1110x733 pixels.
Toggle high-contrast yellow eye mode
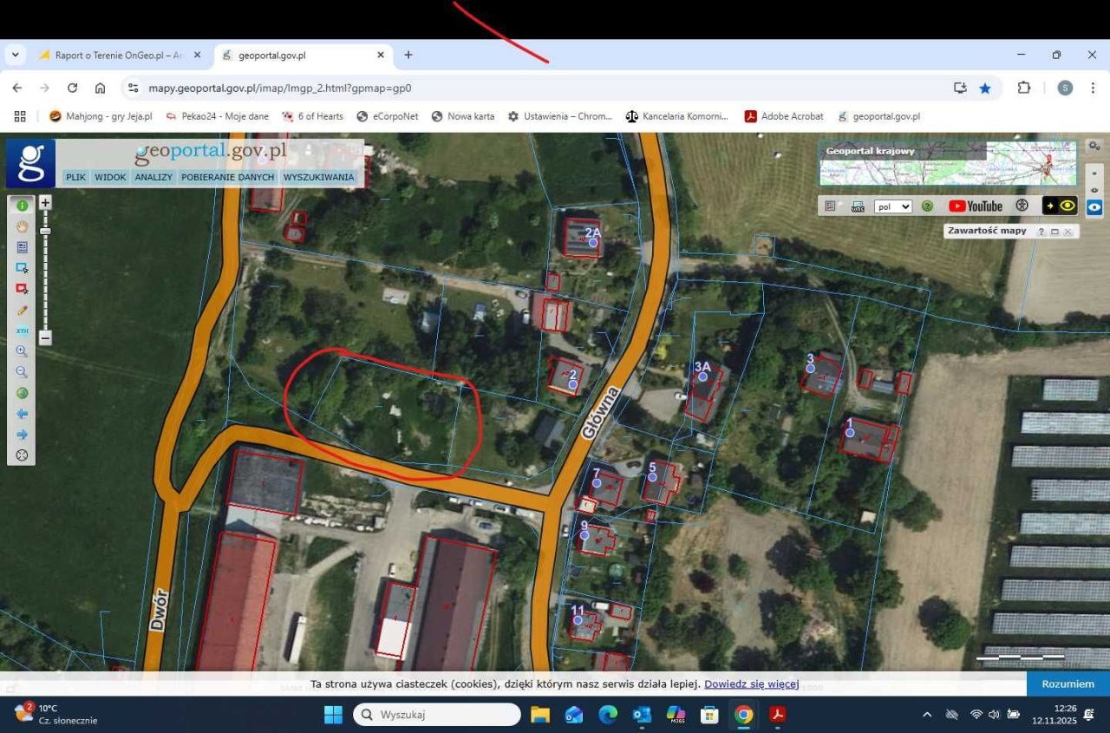point(1060,206)
